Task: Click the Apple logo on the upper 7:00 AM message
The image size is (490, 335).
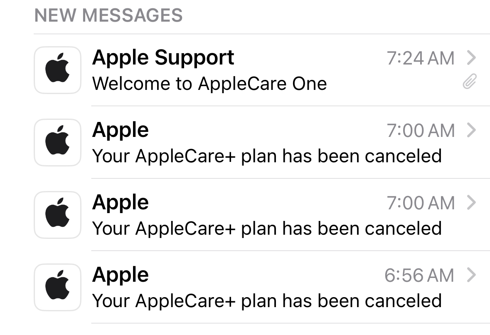Action: pyautogui.click(x=57, y=142)
